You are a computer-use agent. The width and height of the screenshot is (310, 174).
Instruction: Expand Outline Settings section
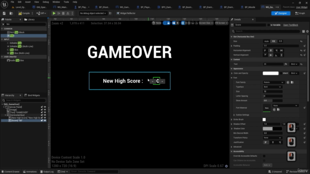234,115
